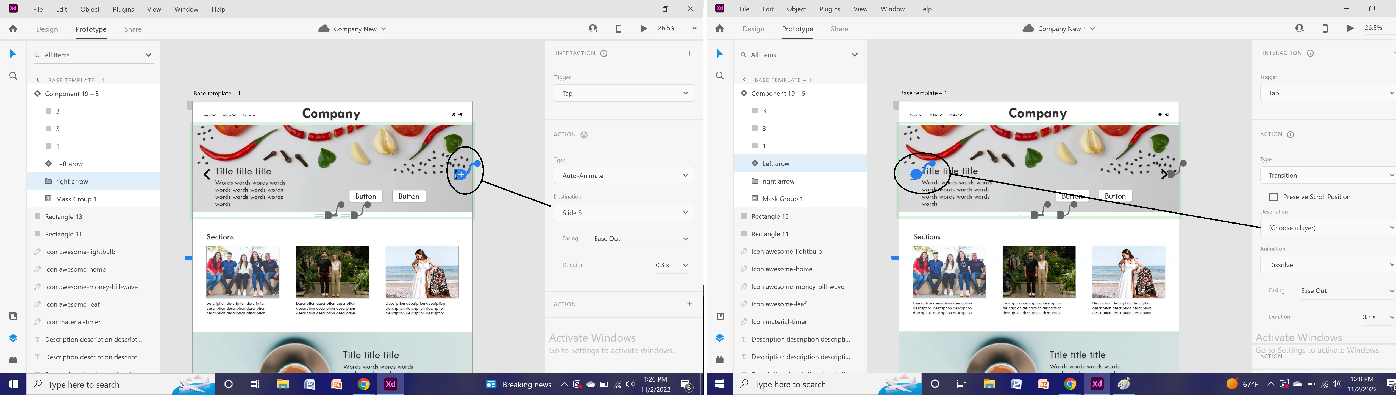
Task: Add interaction with plus button in left panel
Action: click(689, 53)
